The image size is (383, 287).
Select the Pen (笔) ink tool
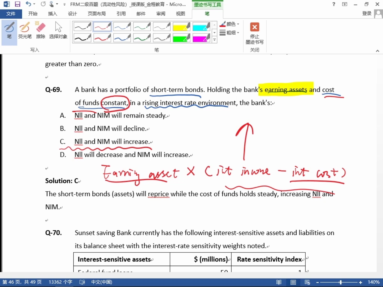tap(9, 31)
